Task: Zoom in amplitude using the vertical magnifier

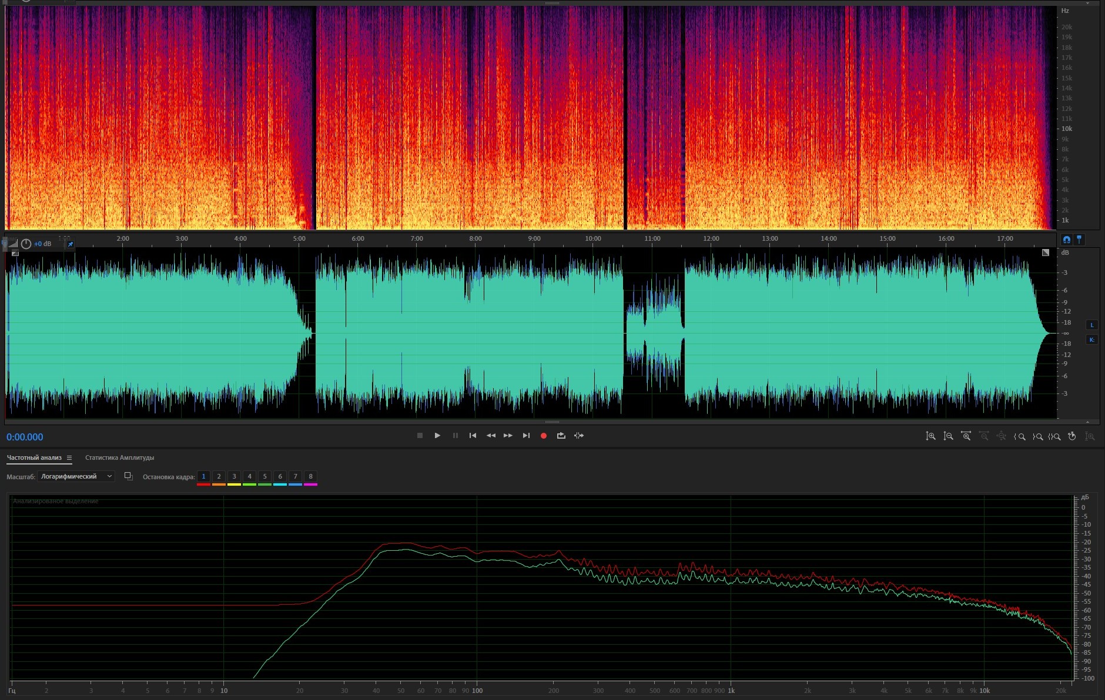Action: pyautogui.click(x=930, y=436)
